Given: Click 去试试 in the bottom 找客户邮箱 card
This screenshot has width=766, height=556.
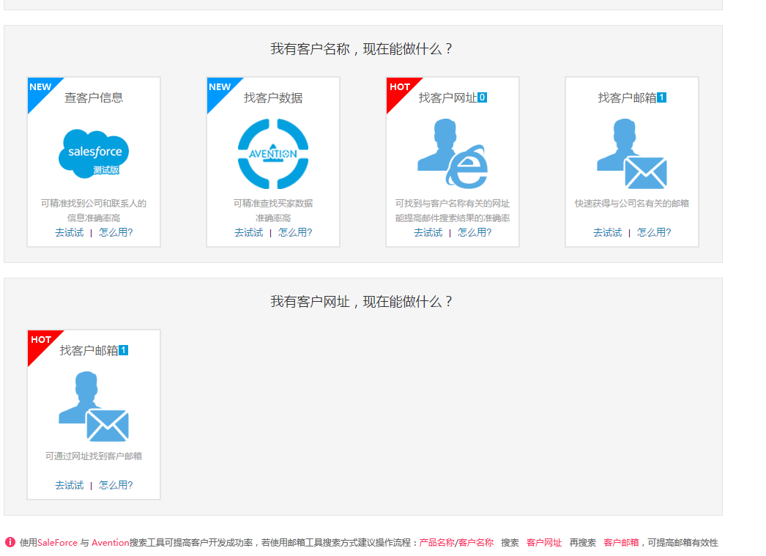Looking at the screenshot, I should (69, 485).
